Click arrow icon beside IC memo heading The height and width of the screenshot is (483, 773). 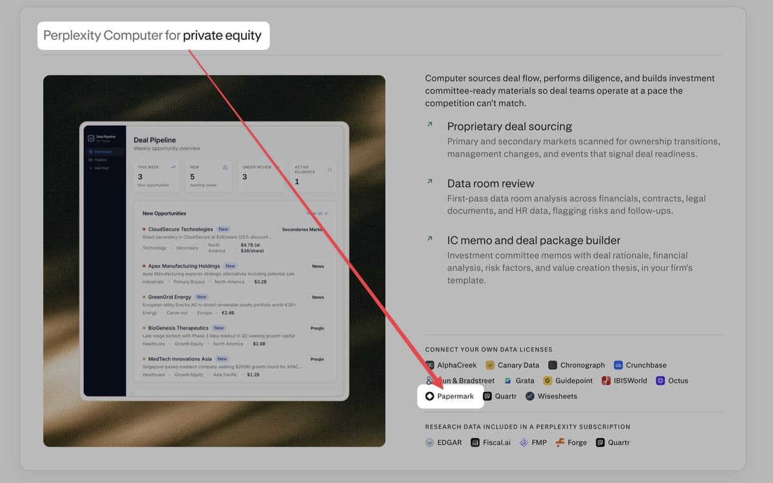click(x=430, y=239)
